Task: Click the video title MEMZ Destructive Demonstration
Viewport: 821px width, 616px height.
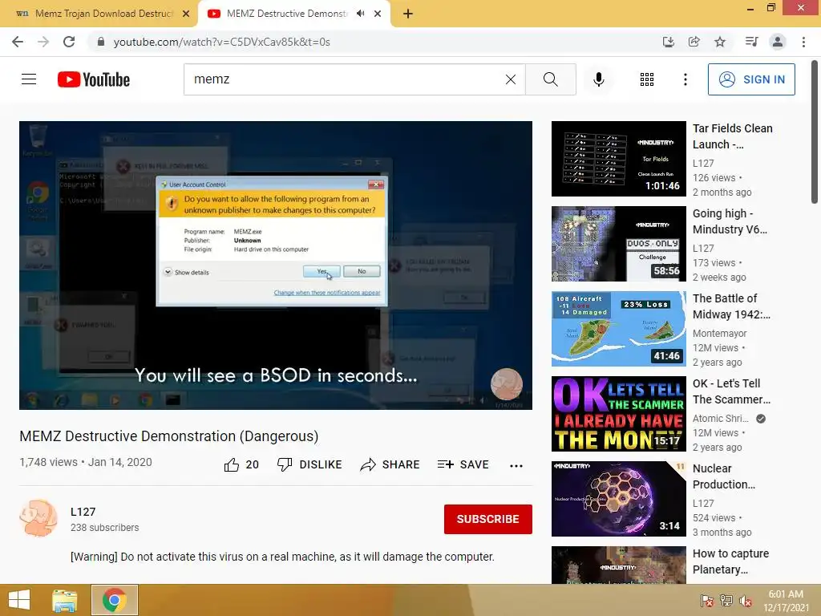Action: tap(169, 436)
